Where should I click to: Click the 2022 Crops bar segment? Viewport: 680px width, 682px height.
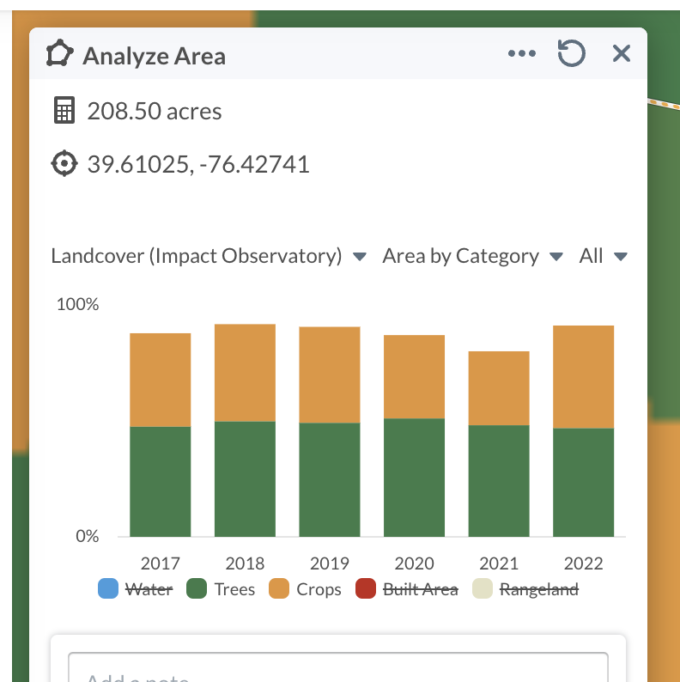[584, 377]
